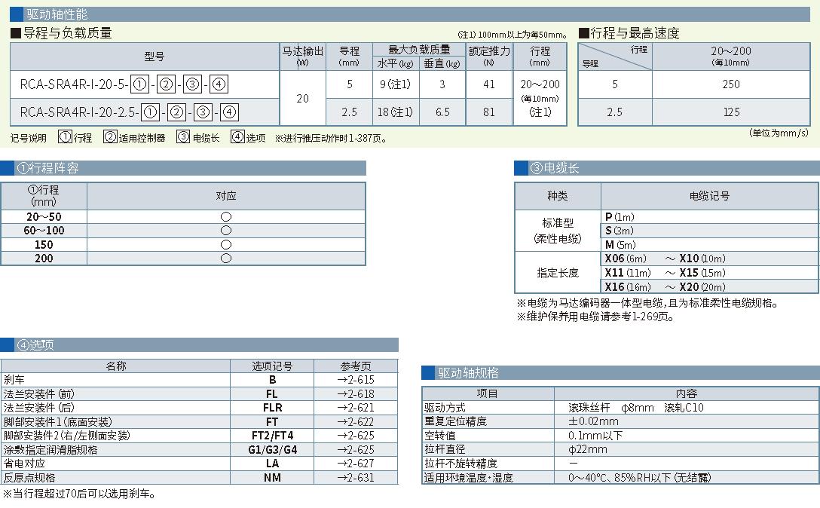Click the 反原点规格 option name
The width and height of the screenshot is (820, 508).
pyautogui.click(x=29, y=478)
